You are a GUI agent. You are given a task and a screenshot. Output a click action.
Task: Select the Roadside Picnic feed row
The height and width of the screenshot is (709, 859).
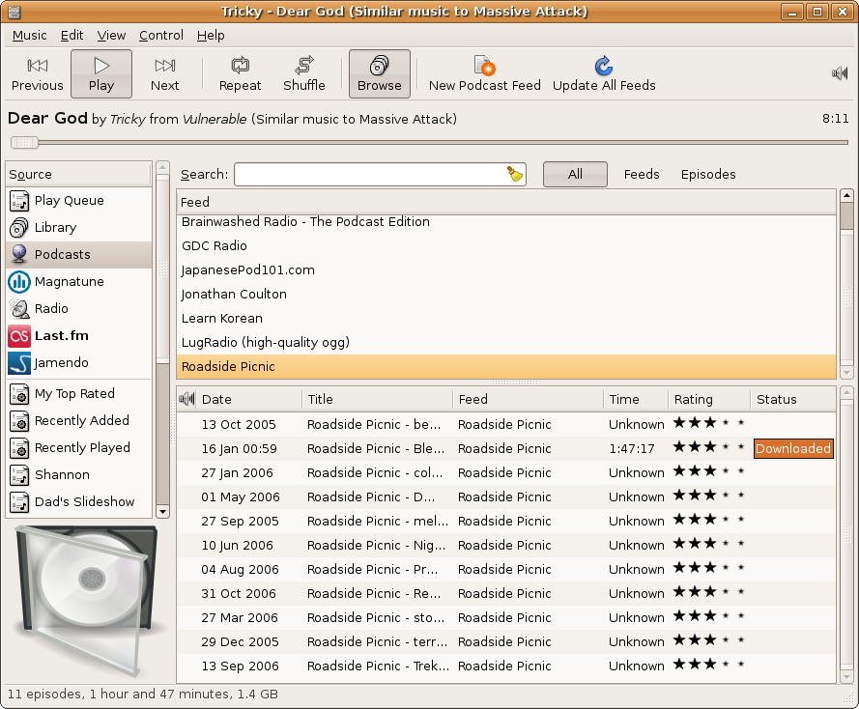point(506,366)
